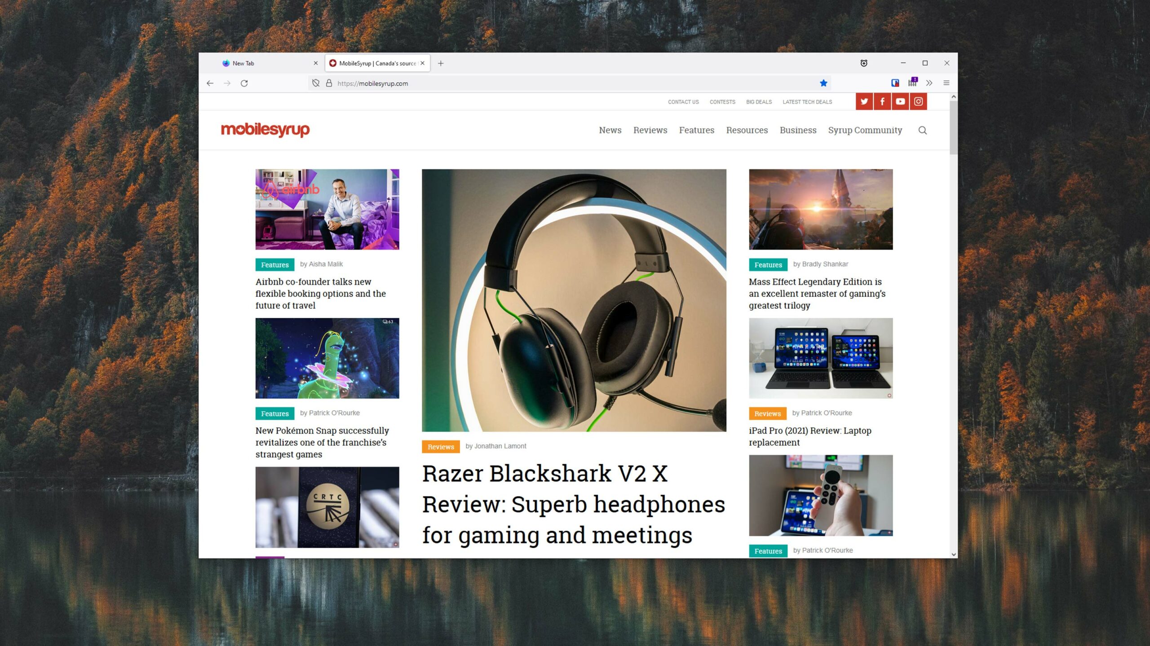Click the site search magnifier icon
The image size is (1150, 646).
point(922,130)
